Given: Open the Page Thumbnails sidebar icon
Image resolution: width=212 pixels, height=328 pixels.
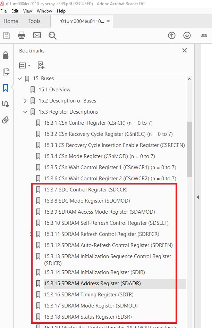Looking at the screenshot, I should (x=6, y=72).
